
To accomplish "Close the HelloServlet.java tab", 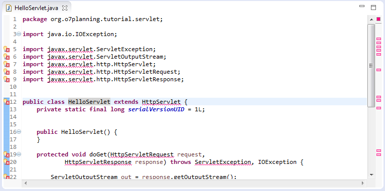I will click(65, 8).
